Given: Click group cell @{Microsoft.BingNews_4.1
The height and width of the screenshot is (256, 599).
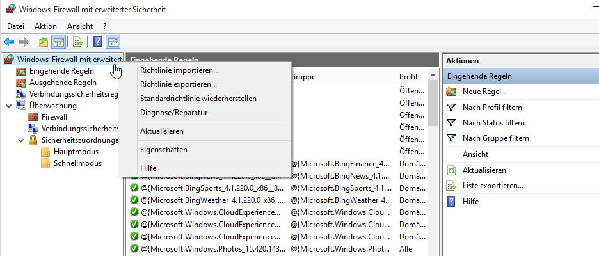Looking at the screenshot, I should coord(340,176).
